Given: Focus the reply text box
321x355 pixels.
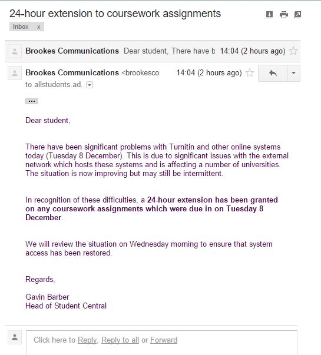Looking at the screenshot, I should point(161,343).
